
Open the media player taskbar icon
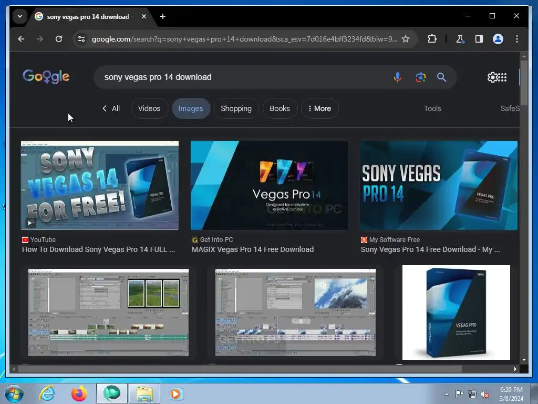tap(177, 393)
